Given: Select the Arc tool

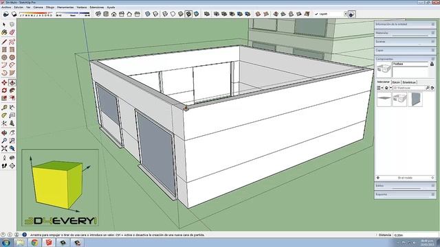Looking at the screenshot, I should (4, 65).
